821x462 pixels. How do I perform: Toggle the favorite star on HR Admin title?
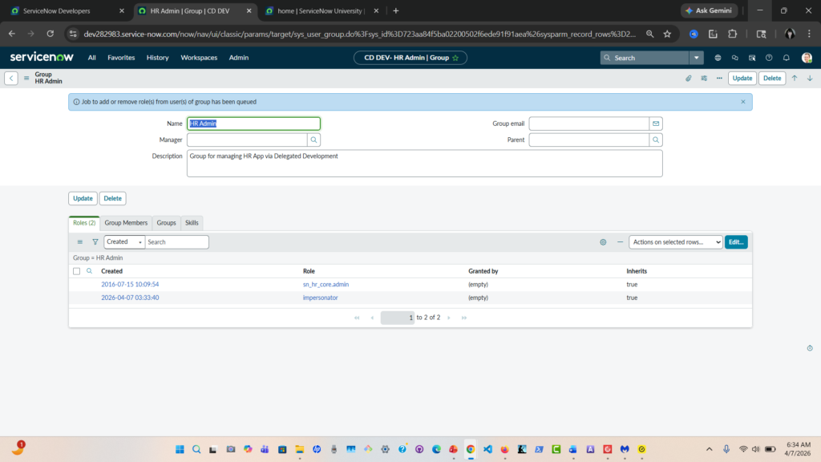(x=455, y=58)
